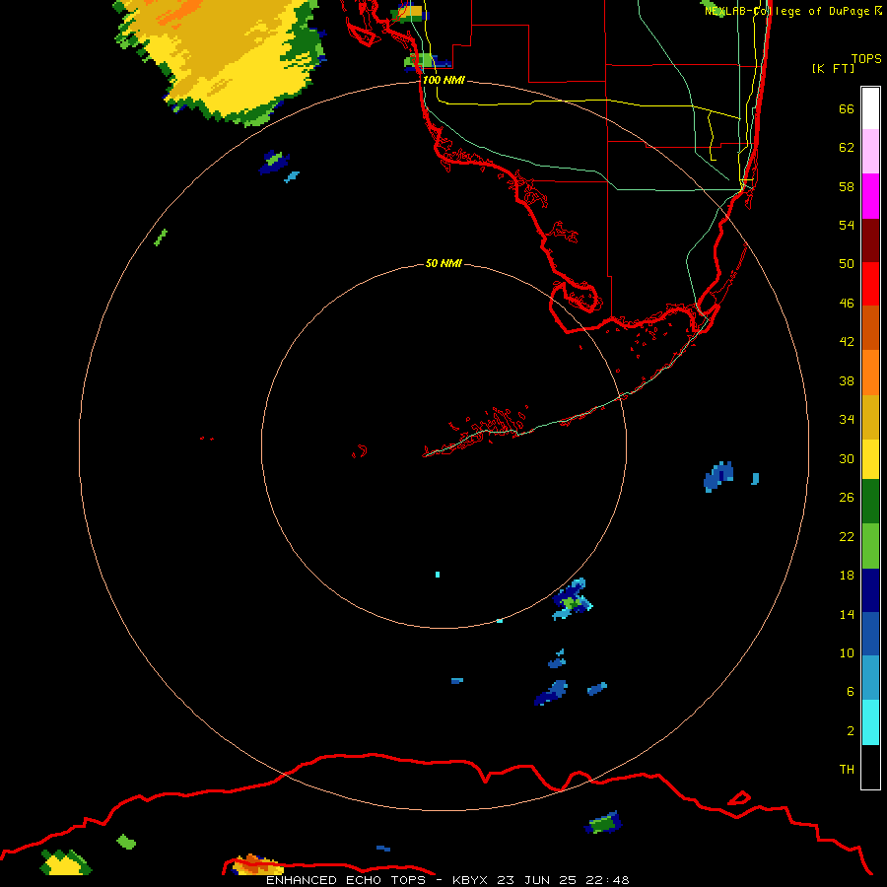This screenshot has height=887, width=887.
Task: Click the black TH legend swatch
Action: pyautogui.click(x=870, y=767)
